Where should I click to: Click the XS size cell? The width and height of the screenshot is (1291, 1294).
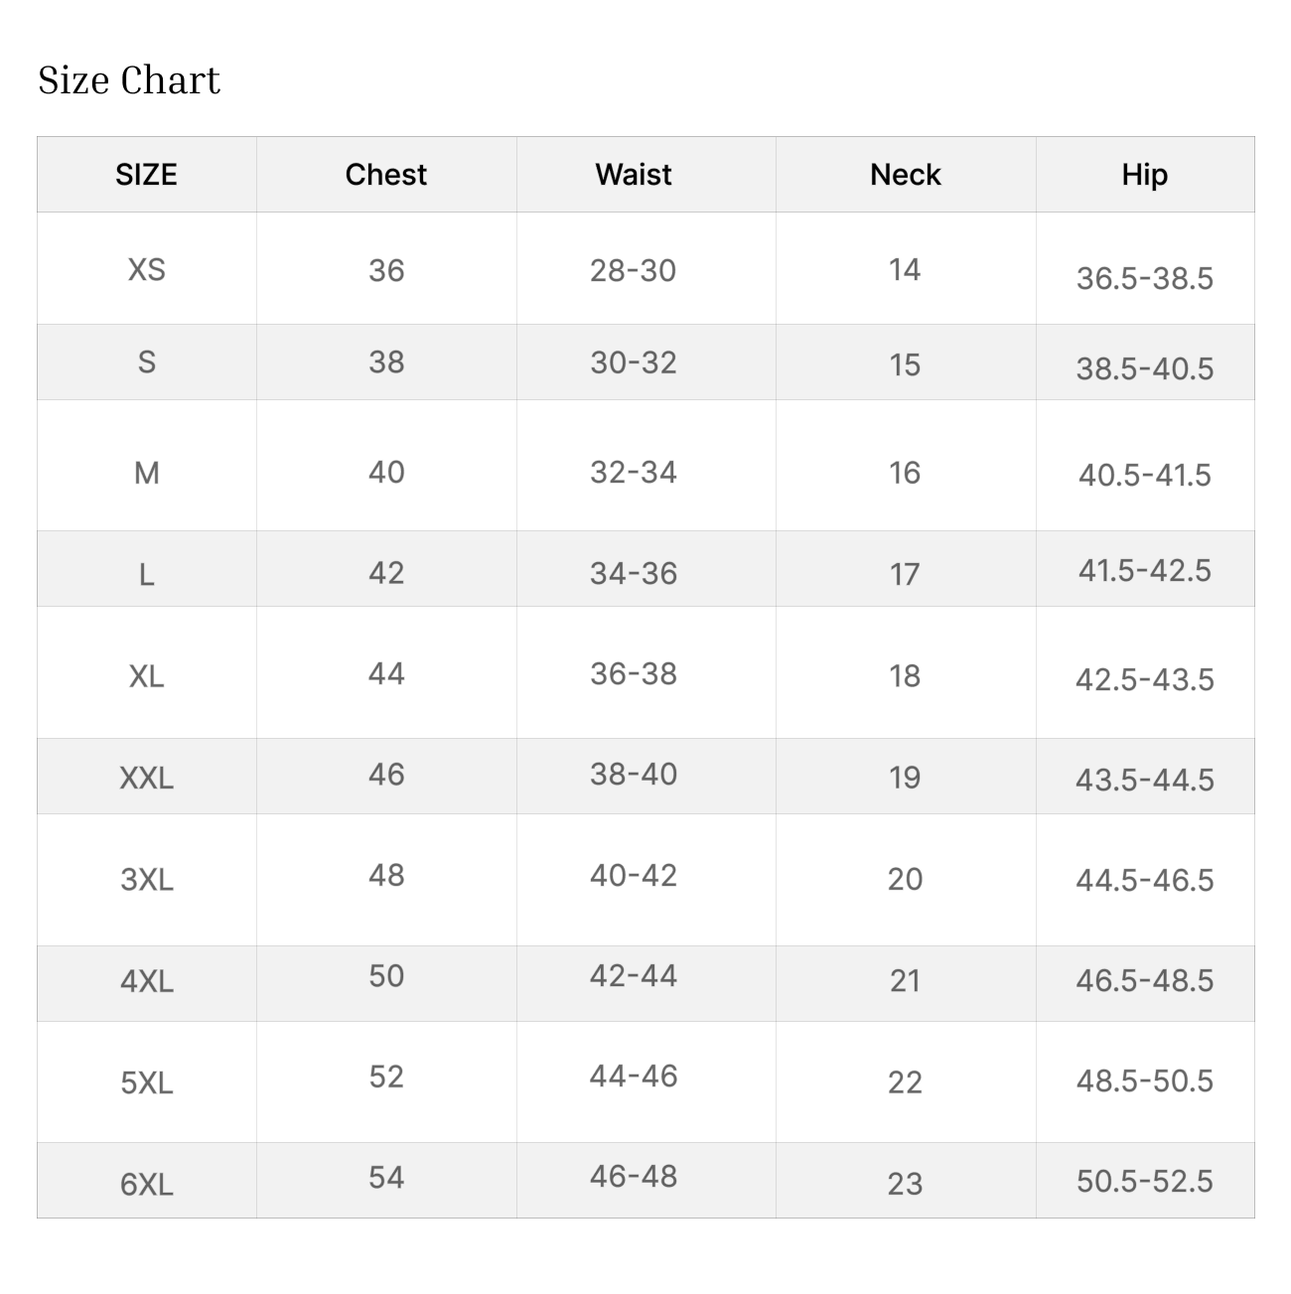click(146, 269)
